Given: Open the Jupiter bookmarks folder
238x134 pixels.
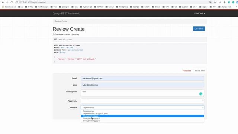Looking at the screenshot, I should coord(183,7).
